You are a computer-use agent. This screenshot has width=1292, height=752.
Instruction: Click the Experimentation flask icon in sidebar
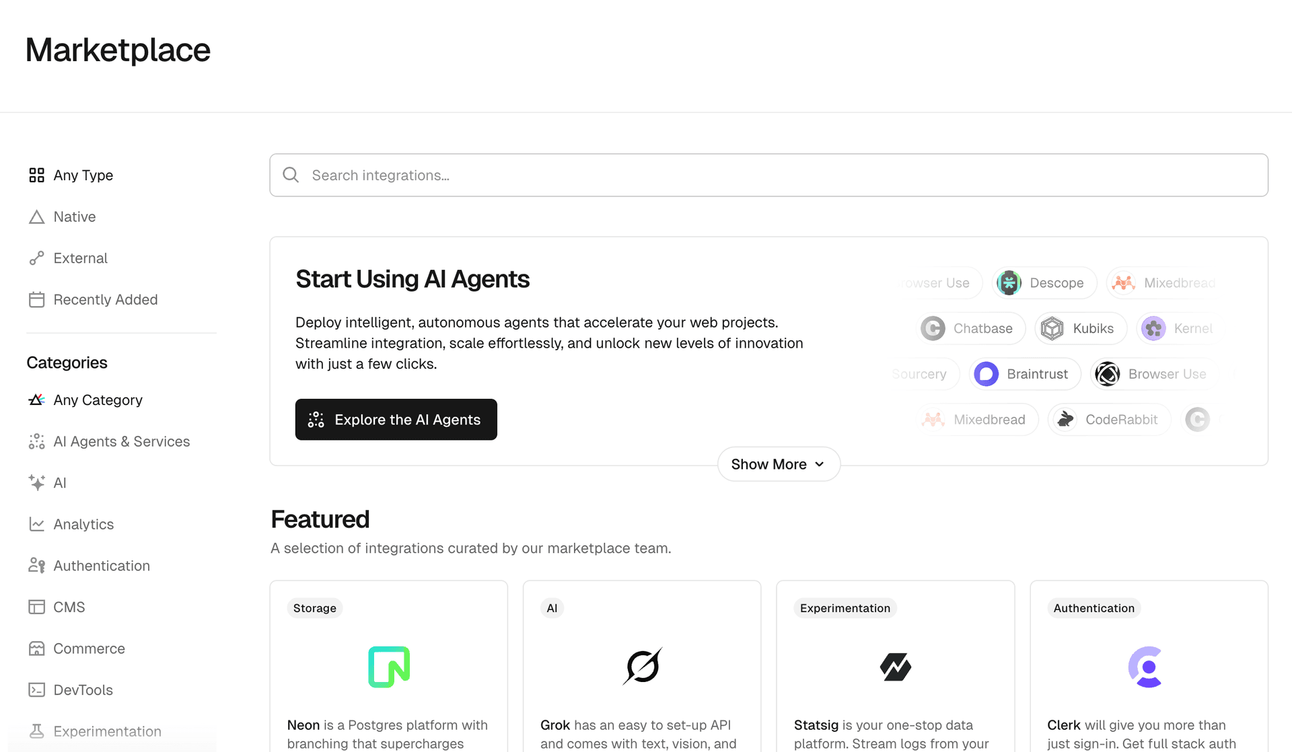[37, 731]
